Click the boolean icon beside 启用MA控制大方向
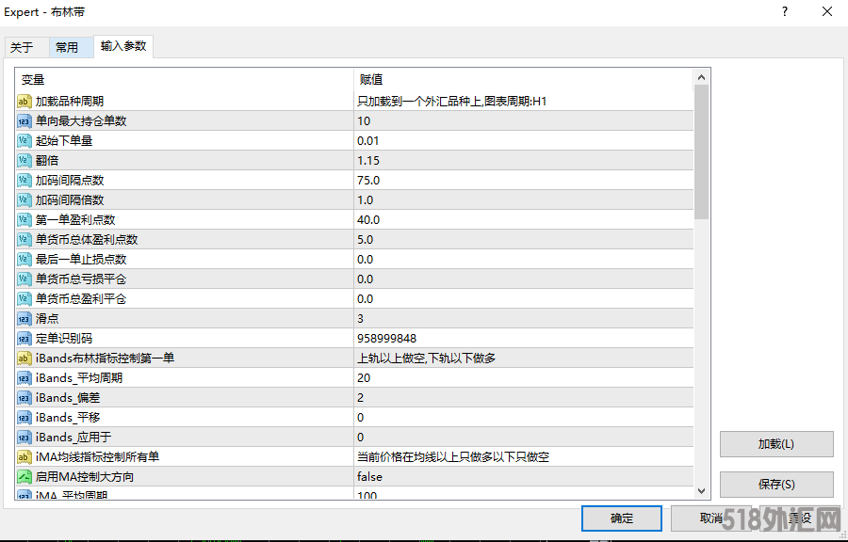This screenshot has height=542, width=848. click(24, 477)
